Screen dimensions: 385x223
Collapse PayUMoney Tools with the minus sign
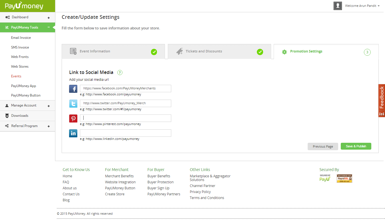point(49,27)
